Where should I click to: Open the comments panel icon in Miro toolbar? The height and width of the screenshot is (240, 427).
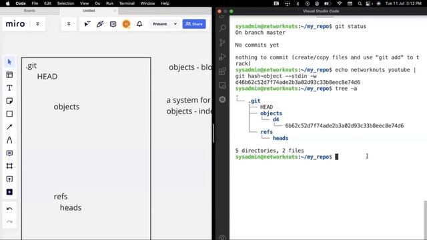[113, 24]
